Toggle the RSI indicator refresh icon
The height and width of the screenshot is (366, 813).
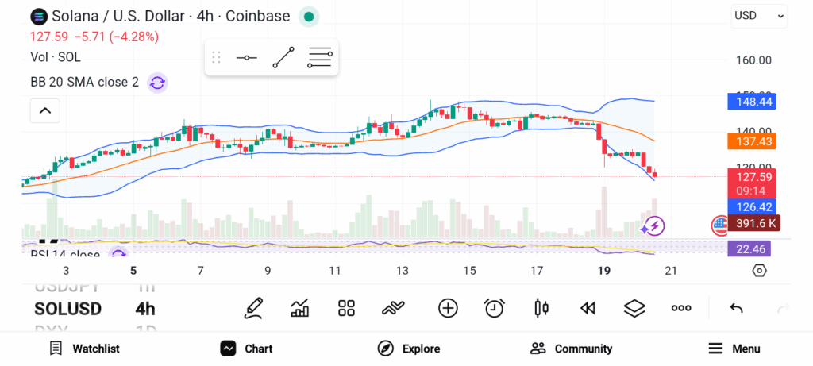click(x=118, y=254)
